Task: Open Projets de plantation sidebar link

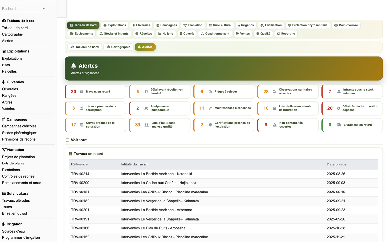Action: (x=18, y=157)
